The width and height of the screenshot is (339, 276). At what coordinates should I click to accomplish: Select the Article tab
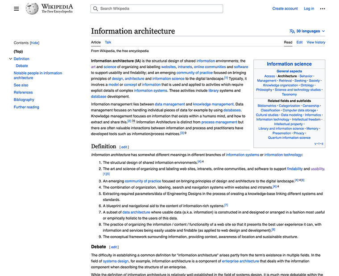pyautogui.click(x=96, y=42)
